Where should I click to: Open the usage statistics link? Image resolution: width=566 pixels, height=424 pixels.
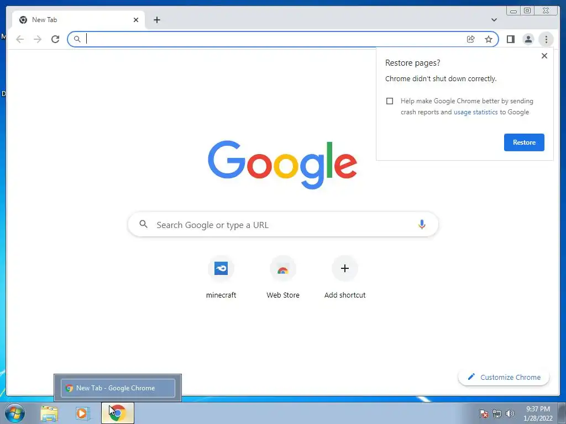475,112
